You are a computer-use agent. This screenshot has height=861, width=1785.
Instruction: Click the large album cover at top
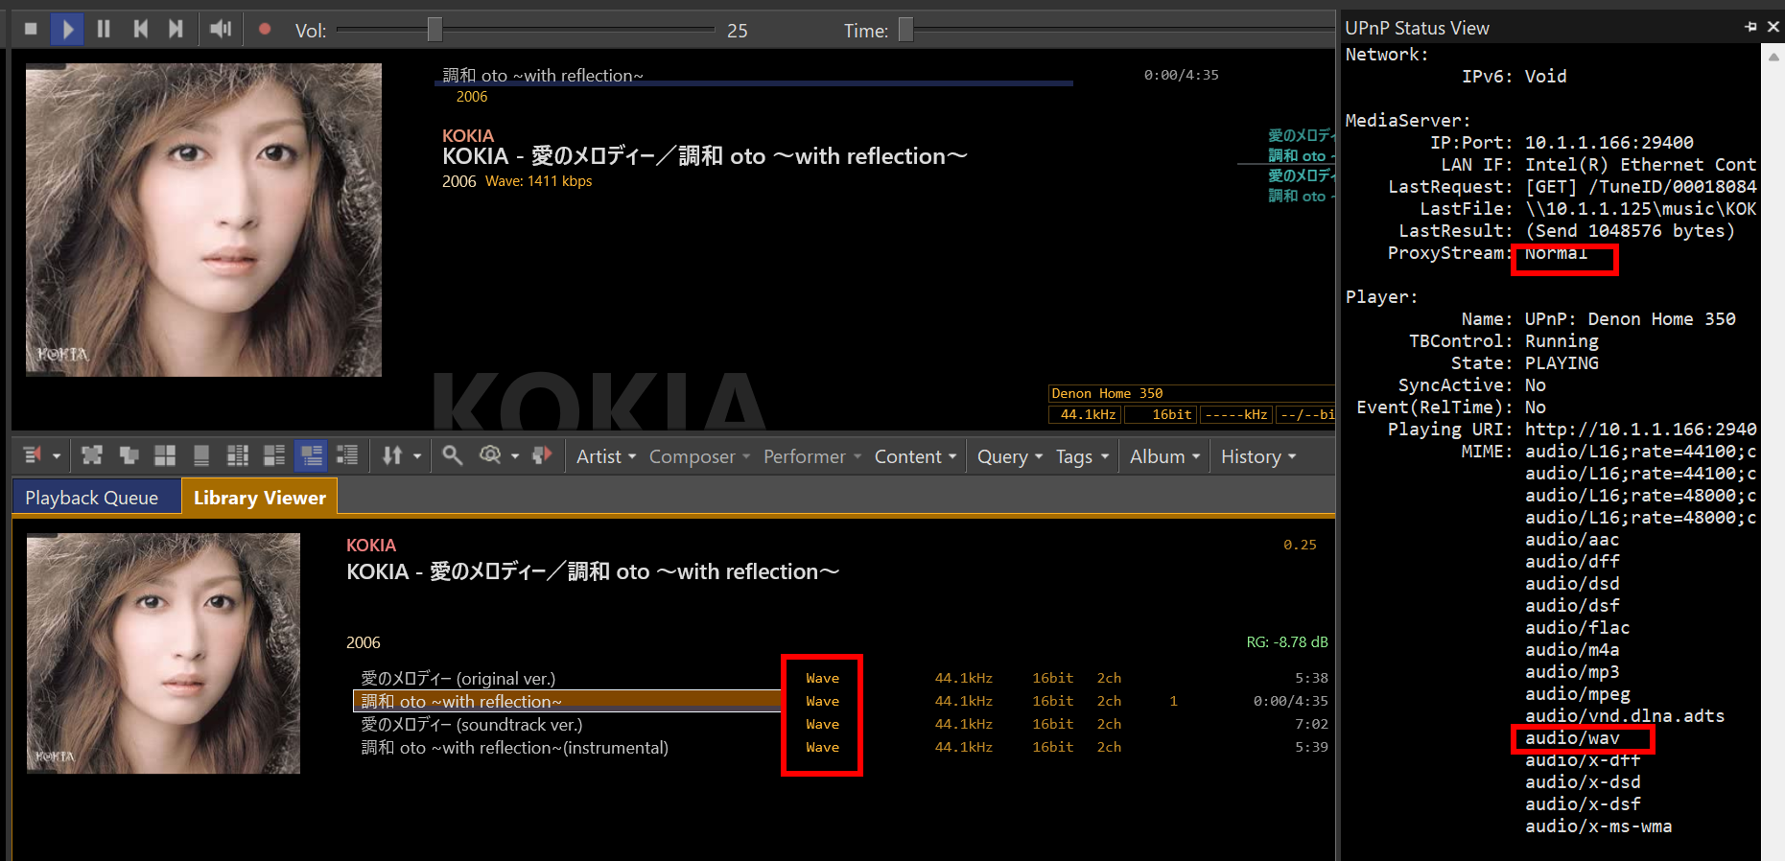(203, 220)
